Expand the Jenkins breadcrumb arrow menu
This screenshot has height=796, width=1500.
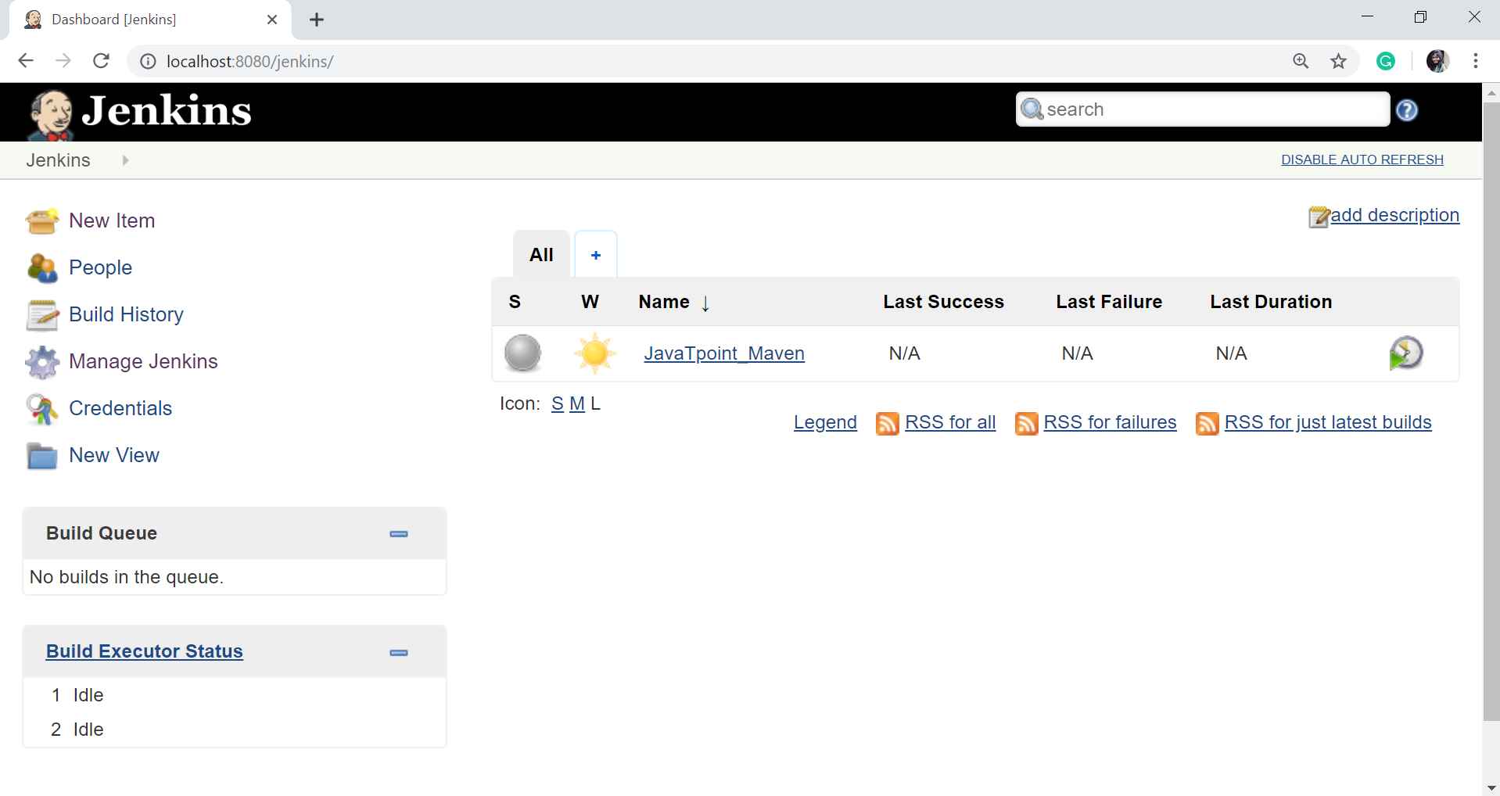click(x=125, y=160)
